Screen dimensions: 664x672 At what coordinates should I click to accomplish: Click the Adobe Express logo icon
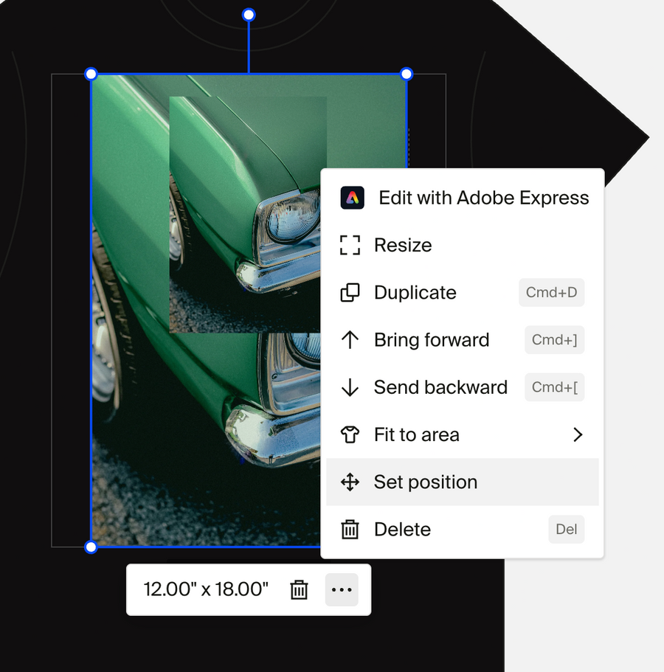pos(352,198)
